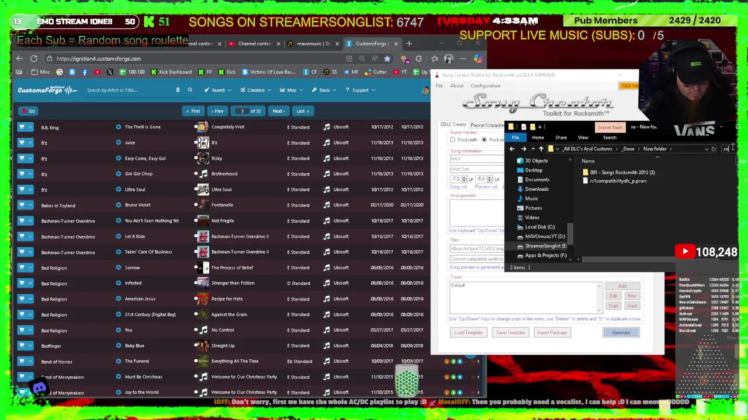
Task: Click the lock icon beside search field
Action: point(178,90)
